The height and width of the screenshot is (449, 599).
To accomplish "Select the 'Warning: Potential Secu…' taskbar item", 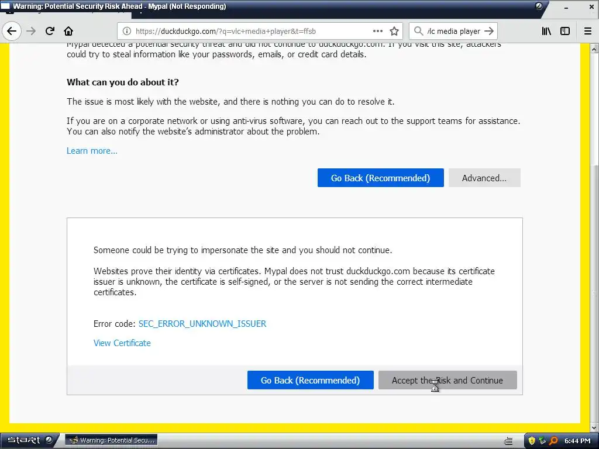I will 111,440.
